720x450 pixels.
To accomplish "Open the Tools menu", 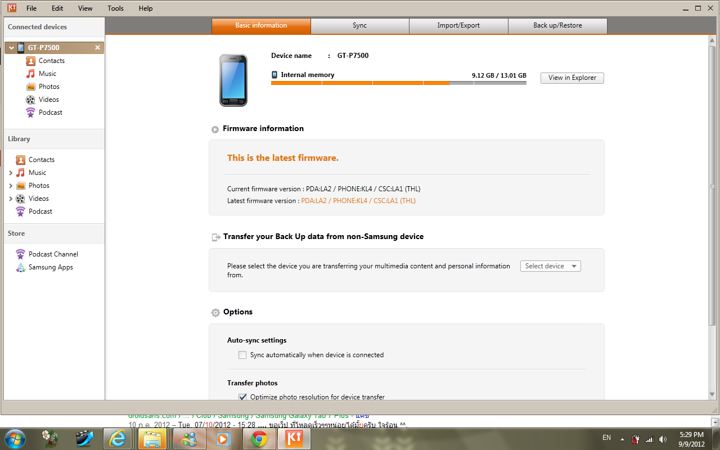I will (115, 8).
